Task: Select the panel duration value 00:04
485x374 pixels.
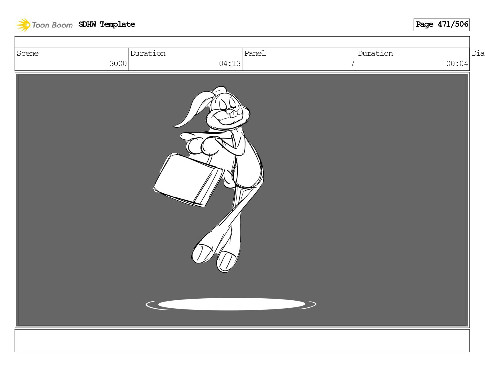Action: (x=457, y=64)
